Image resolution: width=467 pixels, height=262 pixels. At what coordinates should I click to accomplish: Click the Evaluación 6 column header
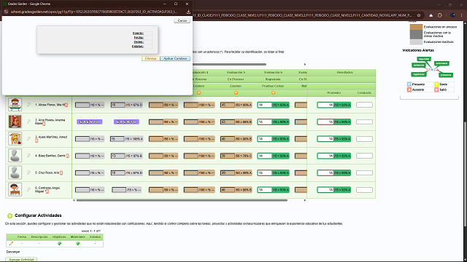[273, 72]
